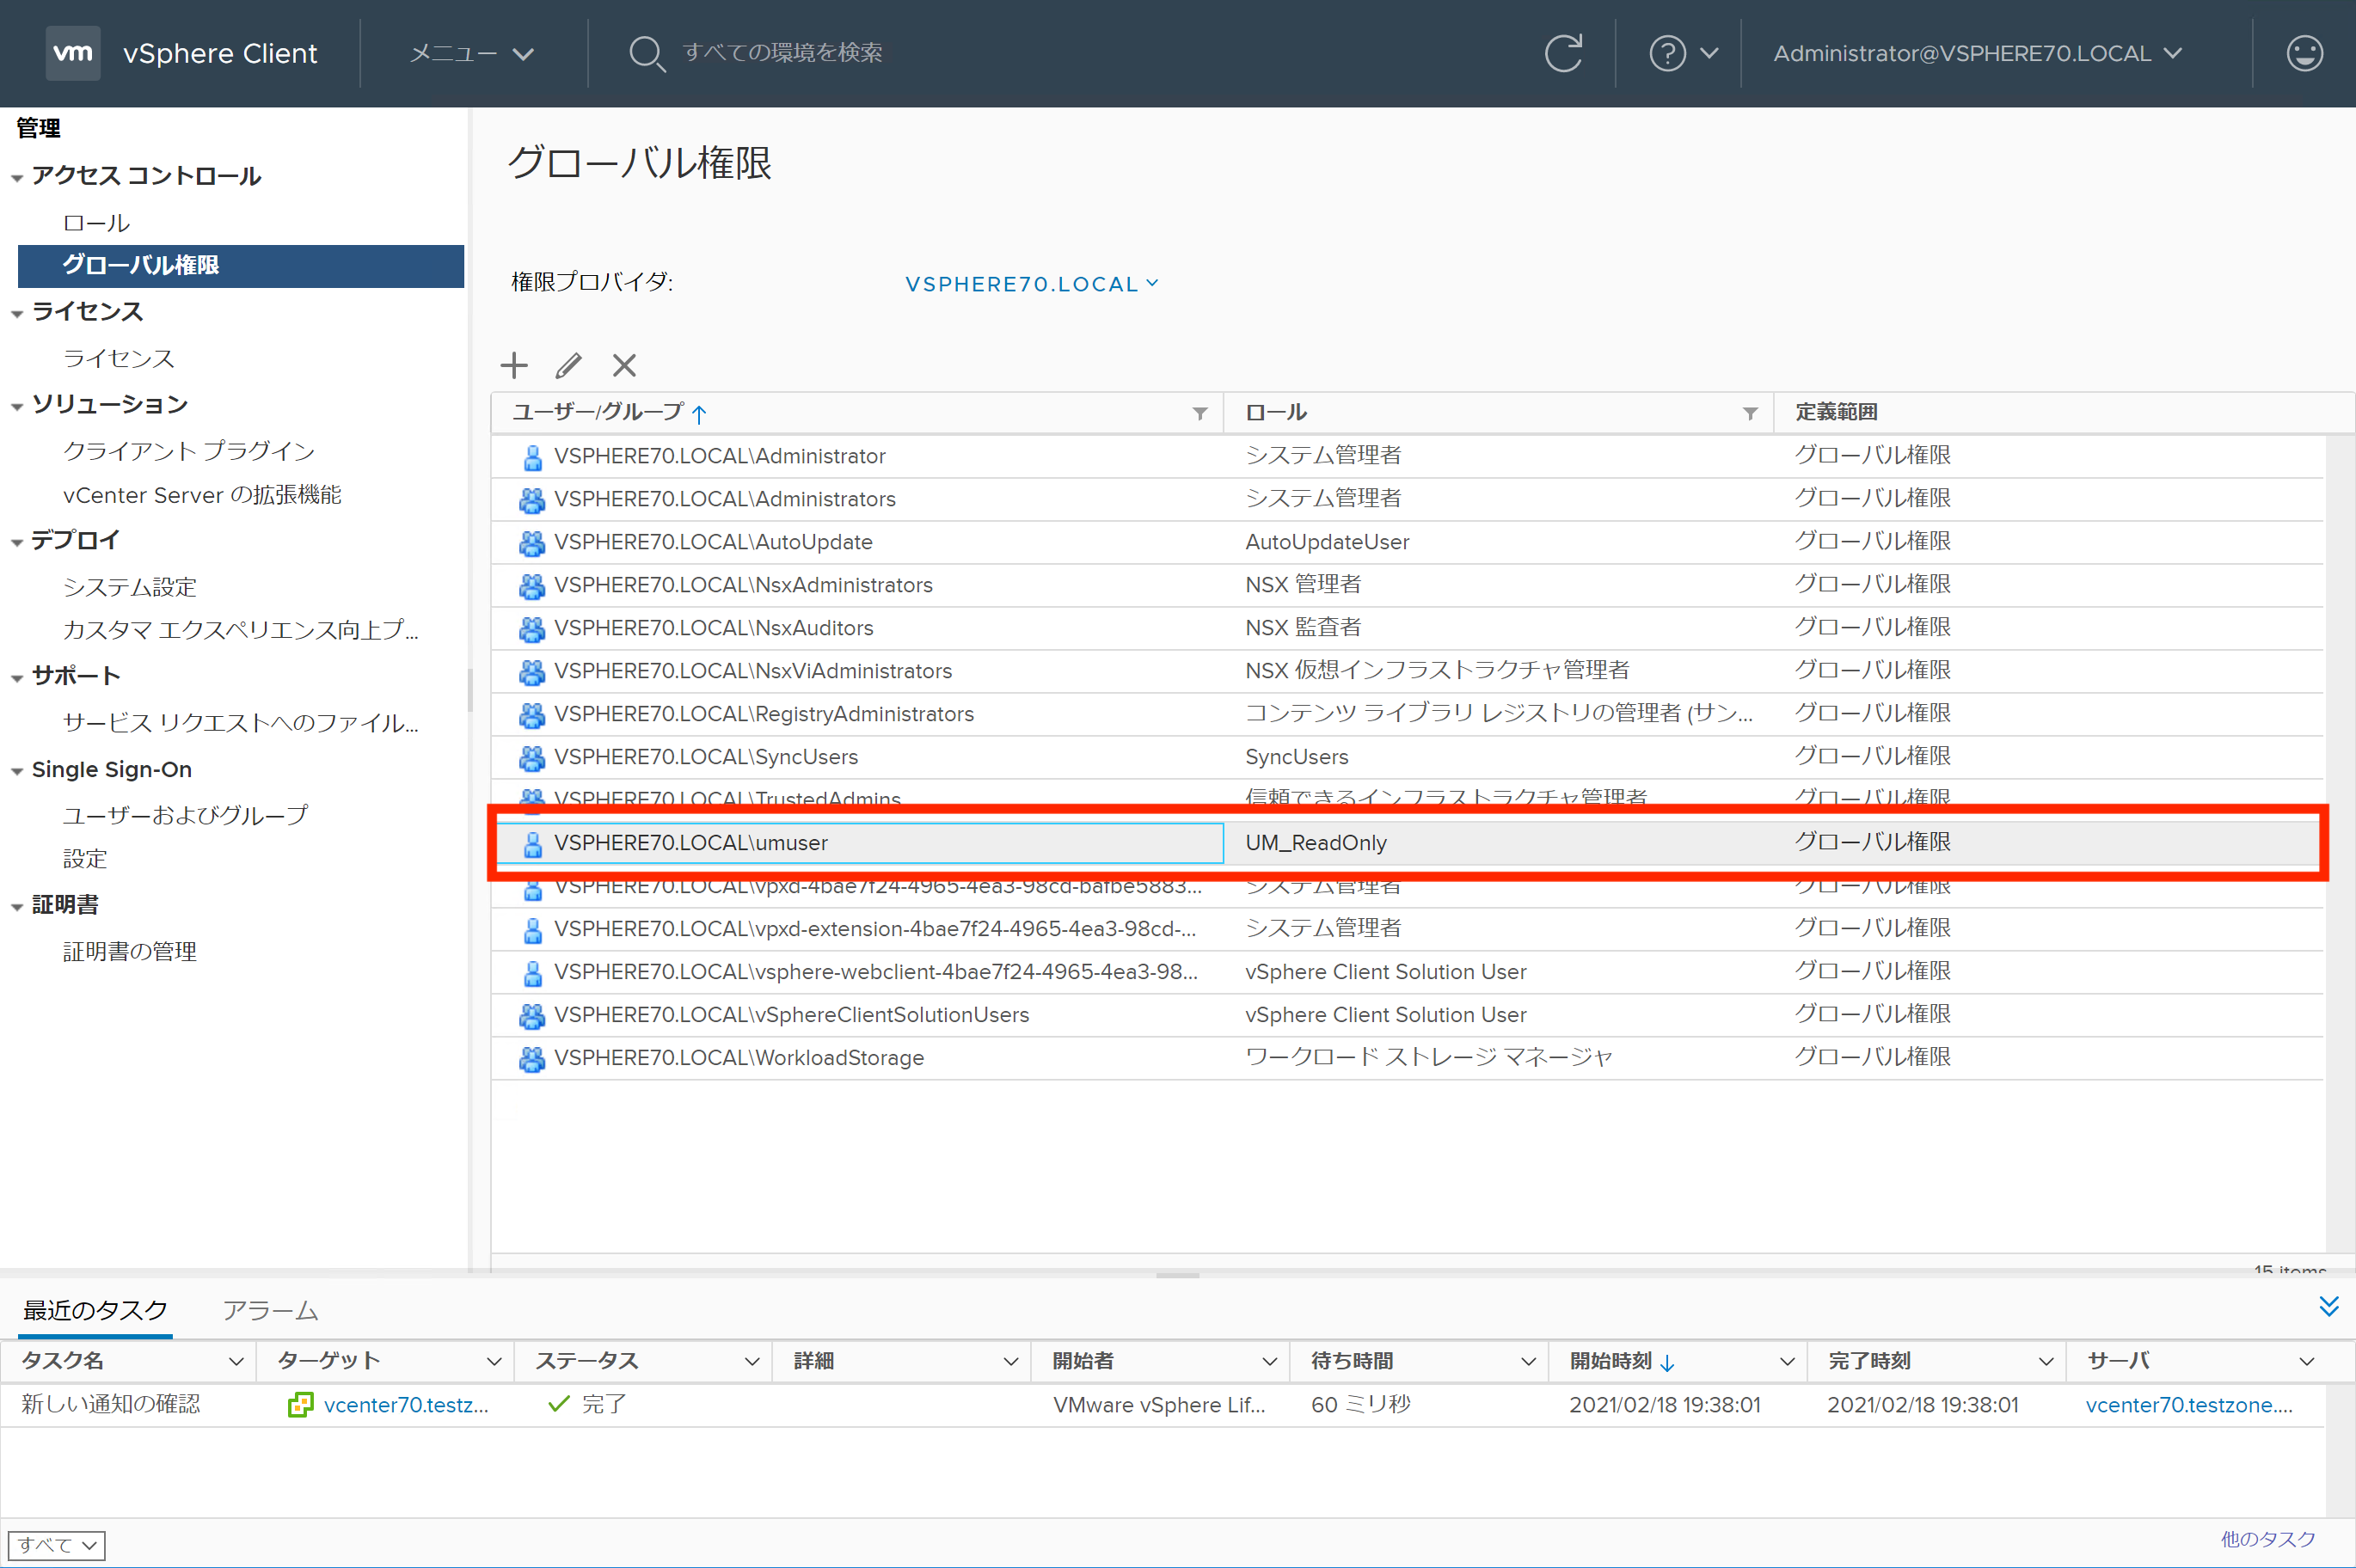Click the group icon for NsxViAdministrators row

coord(532,672)
